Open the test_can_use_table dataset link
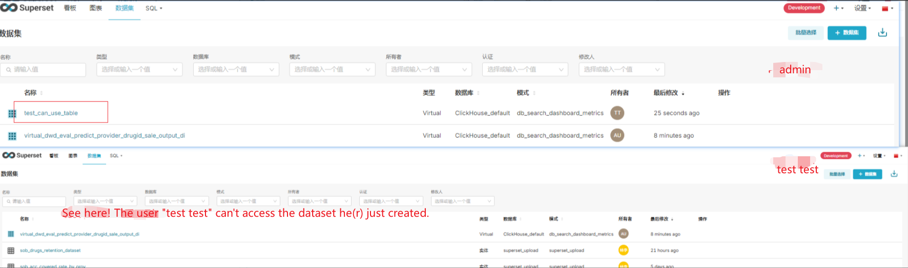Viewport: 908px width, 268px height. click(x=51, y=113)
